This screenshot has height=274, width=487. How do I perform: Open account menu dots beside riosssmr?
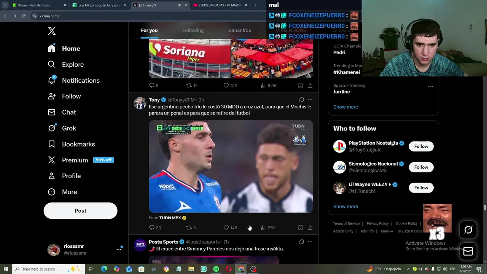pyautogui.click(x=119, y=250)
